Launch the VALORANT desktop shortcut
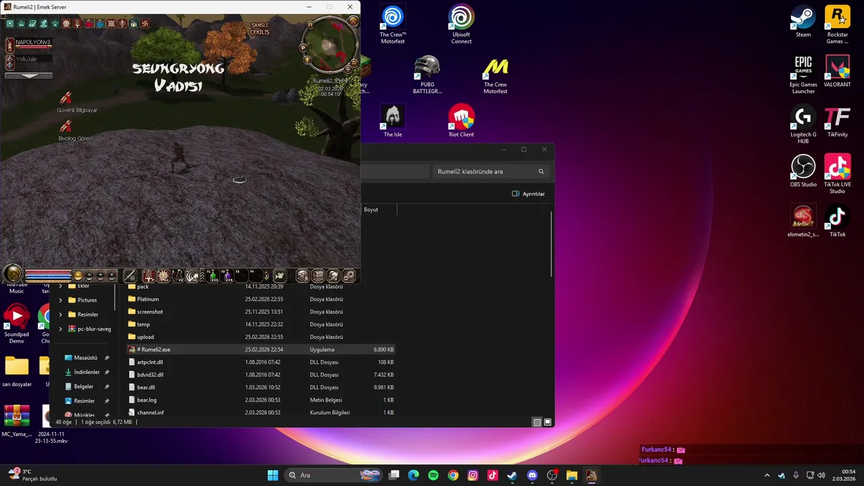This screenshot has height=486, width=864. (x=837, y=72)
